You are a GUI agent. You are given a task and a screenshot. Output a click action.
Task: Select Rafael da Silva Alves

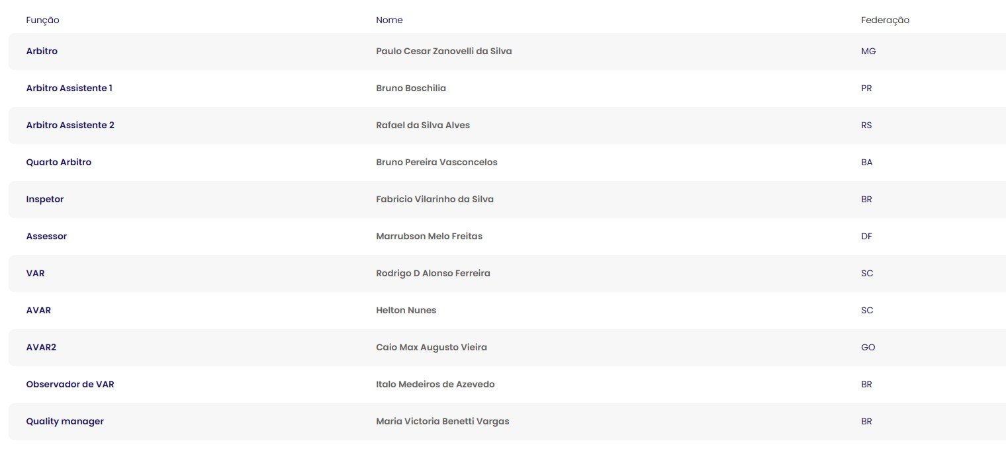(x=422, y=126)
